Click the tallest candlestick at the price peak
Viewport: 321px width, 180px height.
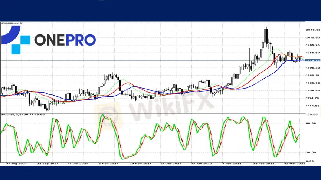coord(266,35)
